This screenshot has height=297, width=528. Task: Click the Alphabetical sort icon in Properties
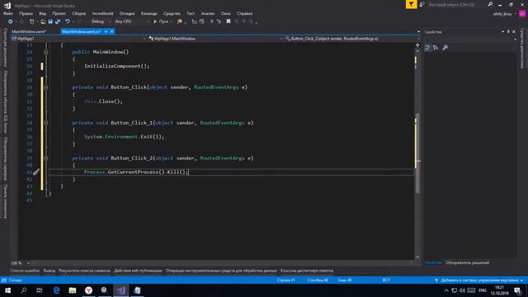(x=436, y=48)
